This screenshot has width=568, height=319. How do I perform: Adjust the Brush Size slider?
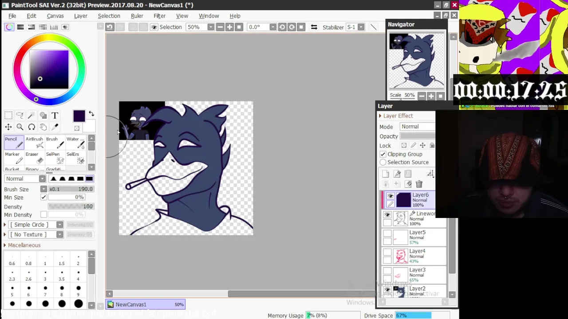click(x=71, y=189)
